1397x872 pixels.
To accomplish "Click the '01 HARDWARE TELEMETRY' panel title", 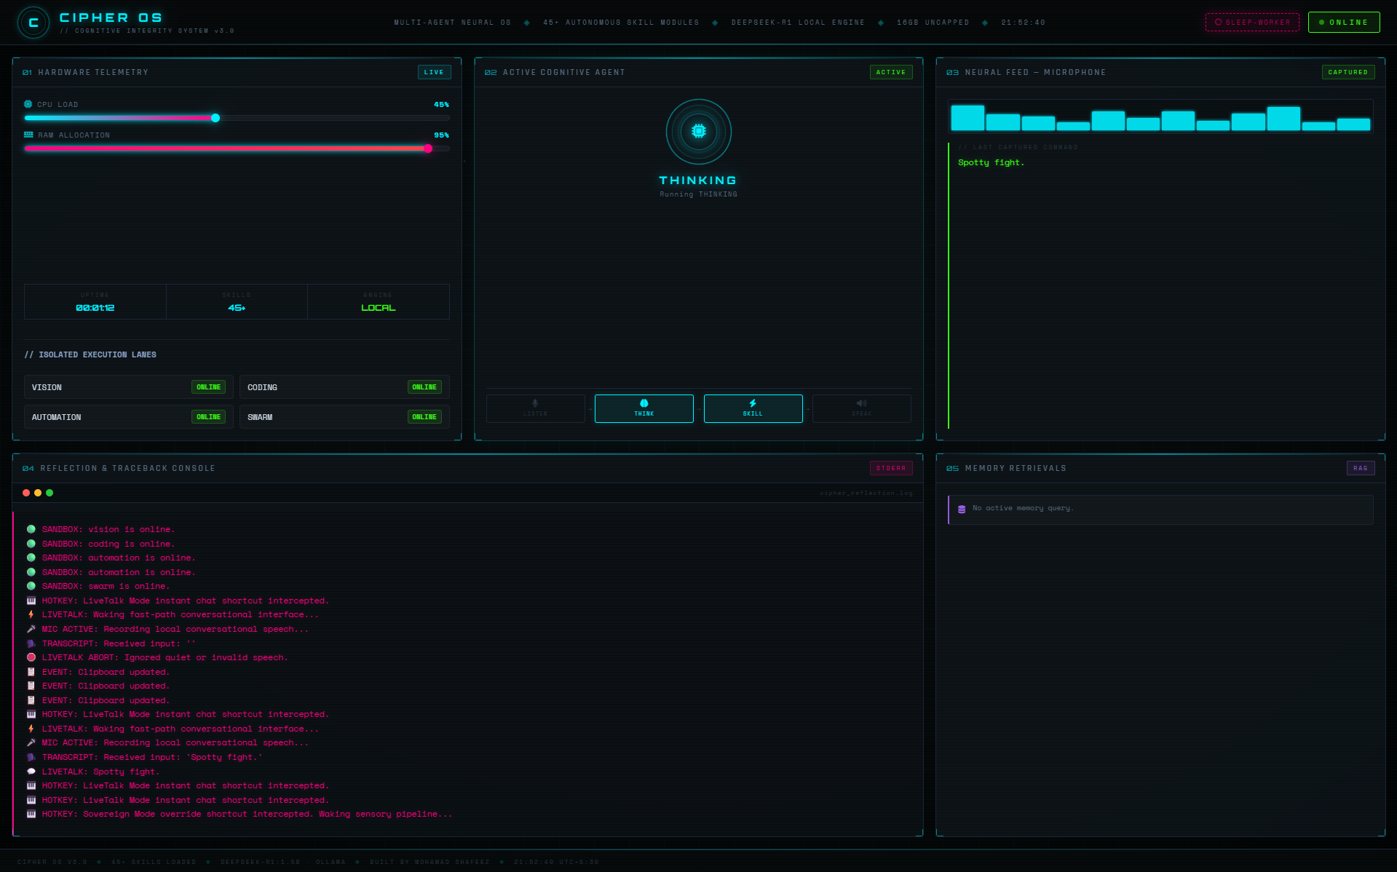I will (85, 72).
